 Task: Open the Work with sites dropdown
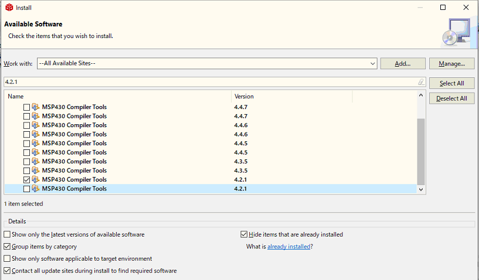tap(373, 63)
